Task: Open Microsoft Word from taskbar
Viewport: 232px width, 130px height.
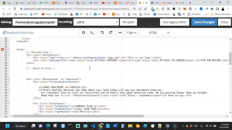Action: 115,126
